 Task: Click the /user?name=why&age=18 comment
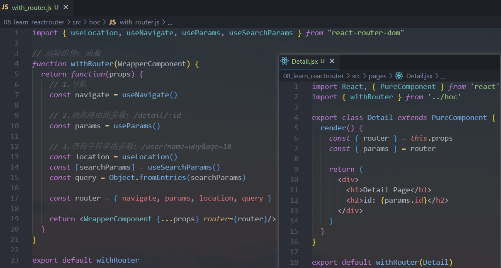pyautogui.click(x=186, y=146)
